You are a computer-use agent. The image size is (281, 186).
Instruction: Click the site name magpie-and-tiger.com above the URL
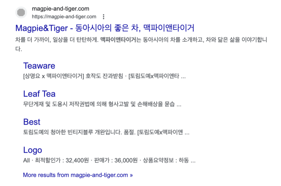[x=61, y=9]
